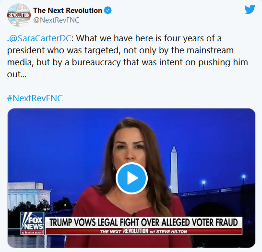Select the Lincoln Memorial in the video frame

29,194
